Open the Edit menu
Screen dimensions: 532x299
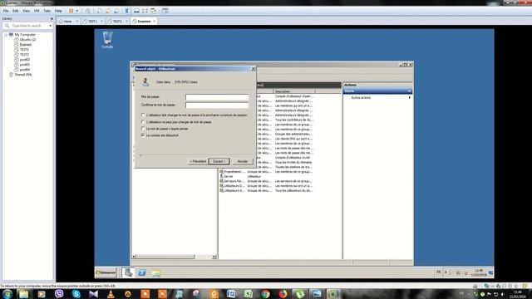click(16, 11)
